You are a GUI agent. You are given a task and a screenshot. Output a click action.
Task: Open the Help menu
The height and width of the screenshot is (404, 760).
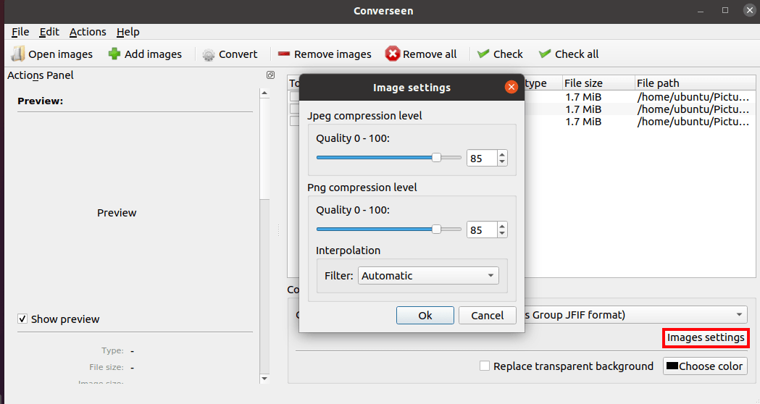pyautogui.click(x=128, y=32)
